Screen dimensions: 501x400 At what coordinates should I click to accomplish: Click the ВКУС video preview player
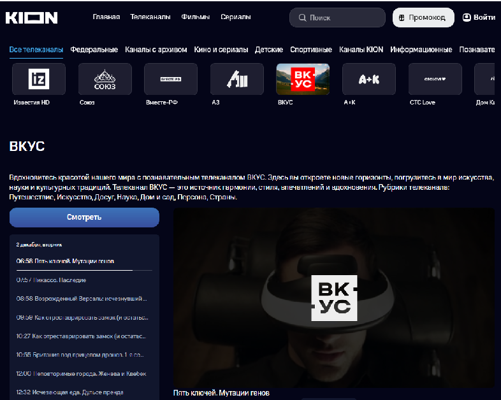click(x=334, y=297)
